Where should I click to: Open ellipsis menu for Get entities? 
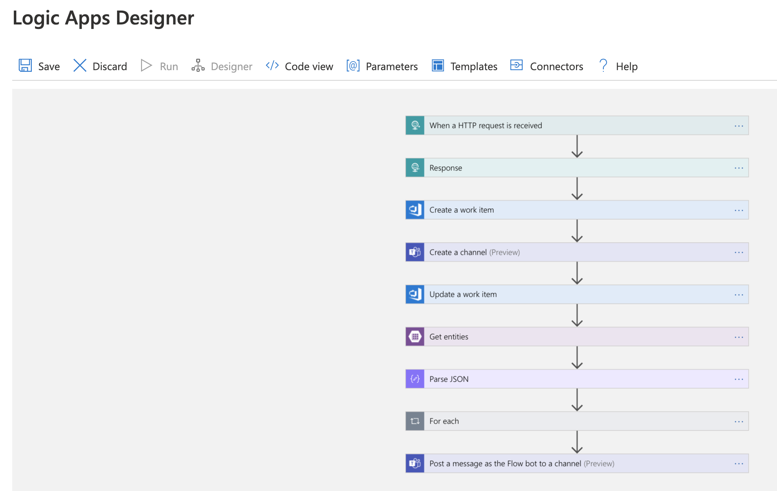[739, 337]
